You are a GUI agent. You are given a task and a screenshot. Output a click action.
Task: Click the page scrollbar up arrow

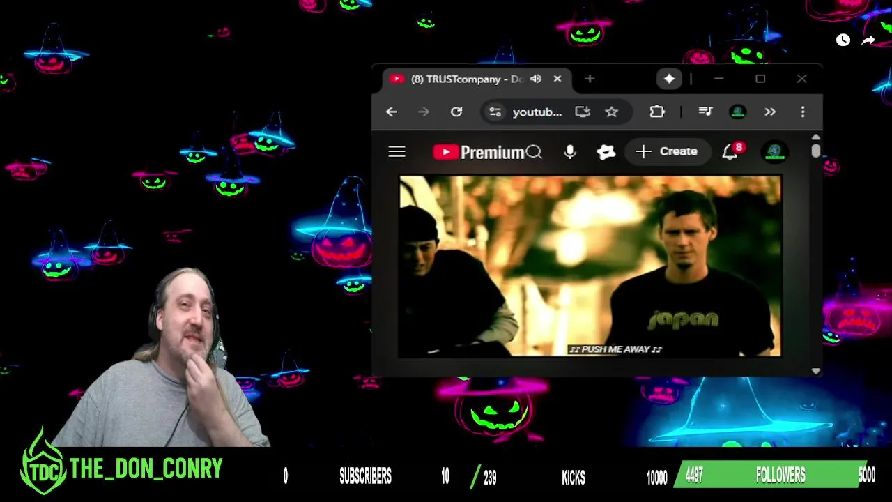pos(816,137)
